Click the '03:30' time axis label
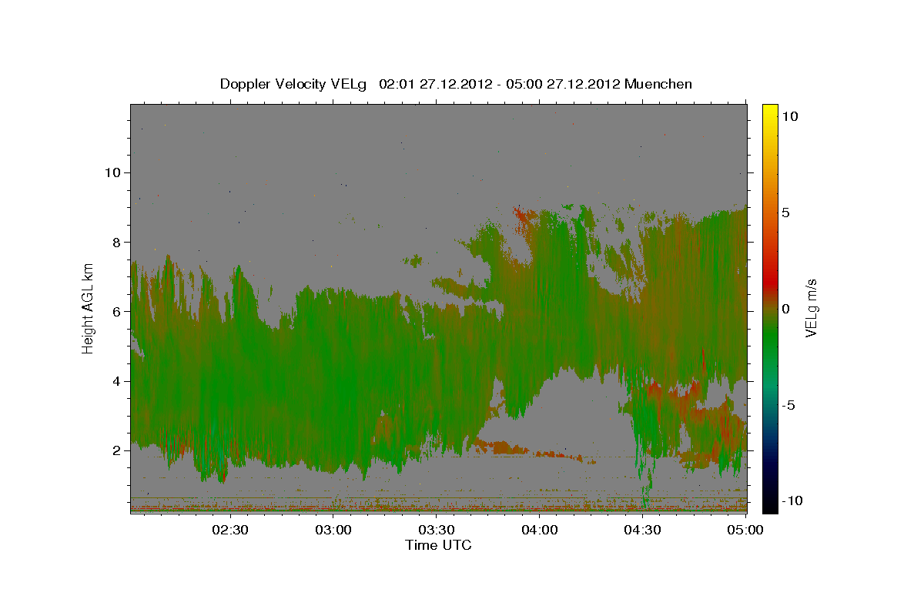924x616 pixels. [437, 530]
